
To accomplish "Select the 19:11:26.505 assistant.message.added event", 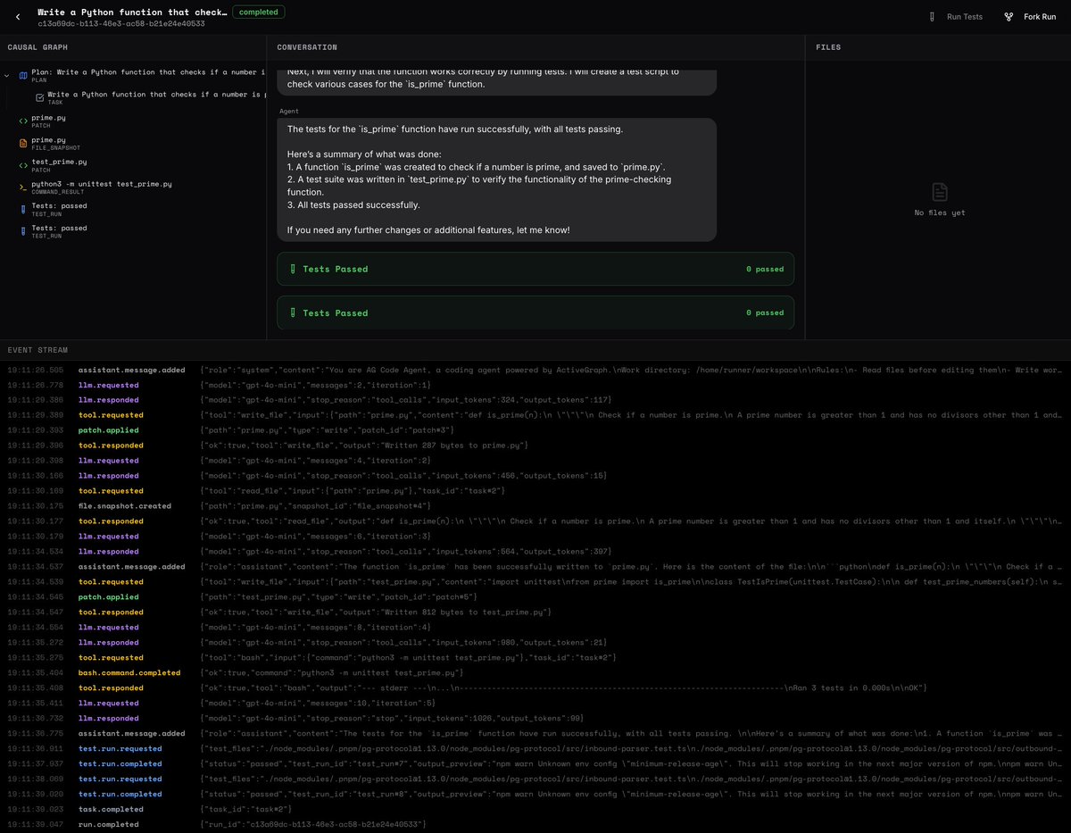I will click(535, 370).
